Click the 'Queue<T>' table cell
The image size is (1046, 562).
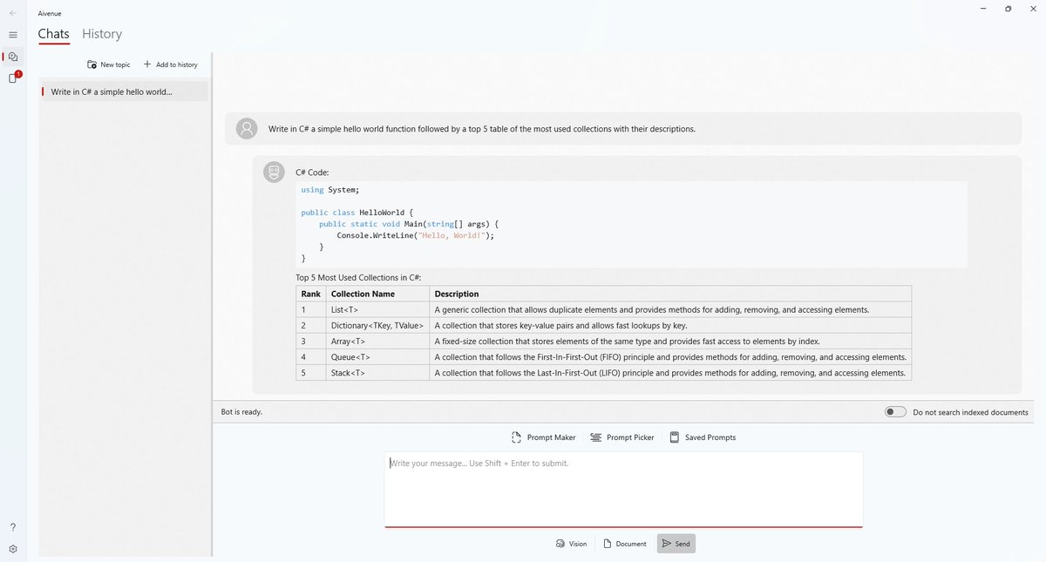(x=378, y=357)
